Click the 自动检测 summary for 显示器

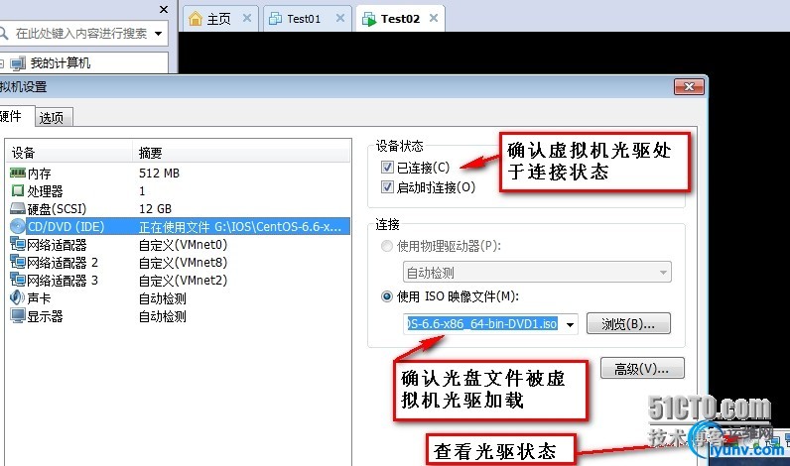(x=162, y=316)
